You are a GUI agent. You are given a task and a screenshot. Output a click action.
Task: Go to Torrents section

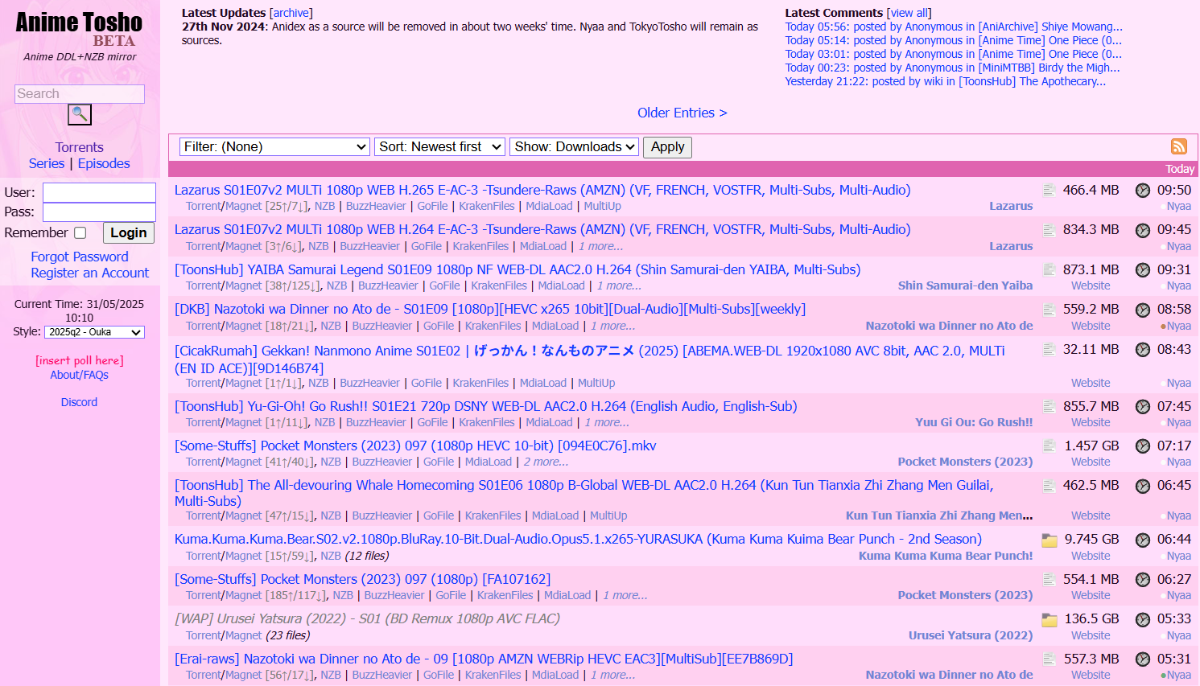79,147
